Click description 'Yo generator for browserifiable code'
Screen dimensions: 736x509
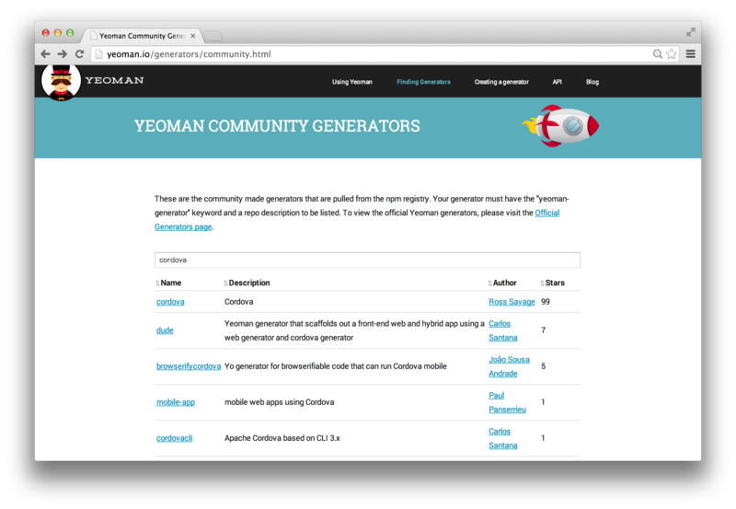[x=336, y=366]
